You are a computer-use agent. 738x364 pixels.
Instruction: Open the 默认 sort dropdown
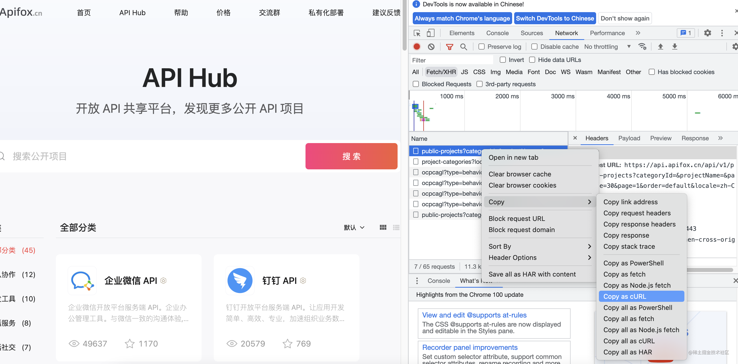354,227
